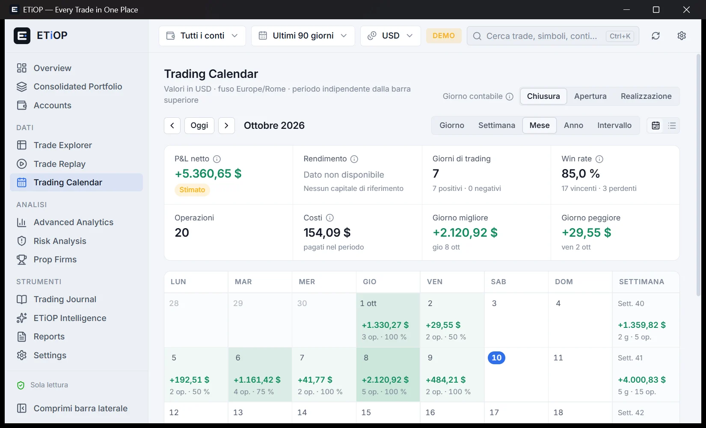The image size is (706, 428).
Task: Open Consolidated Portfolio in the sidebar
Action: [x=76, y=86]
